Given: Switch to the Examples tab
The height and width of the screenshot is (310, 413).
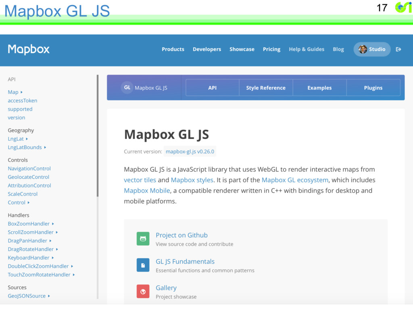Looking at the screenshot, I should (x=319, y=88).
